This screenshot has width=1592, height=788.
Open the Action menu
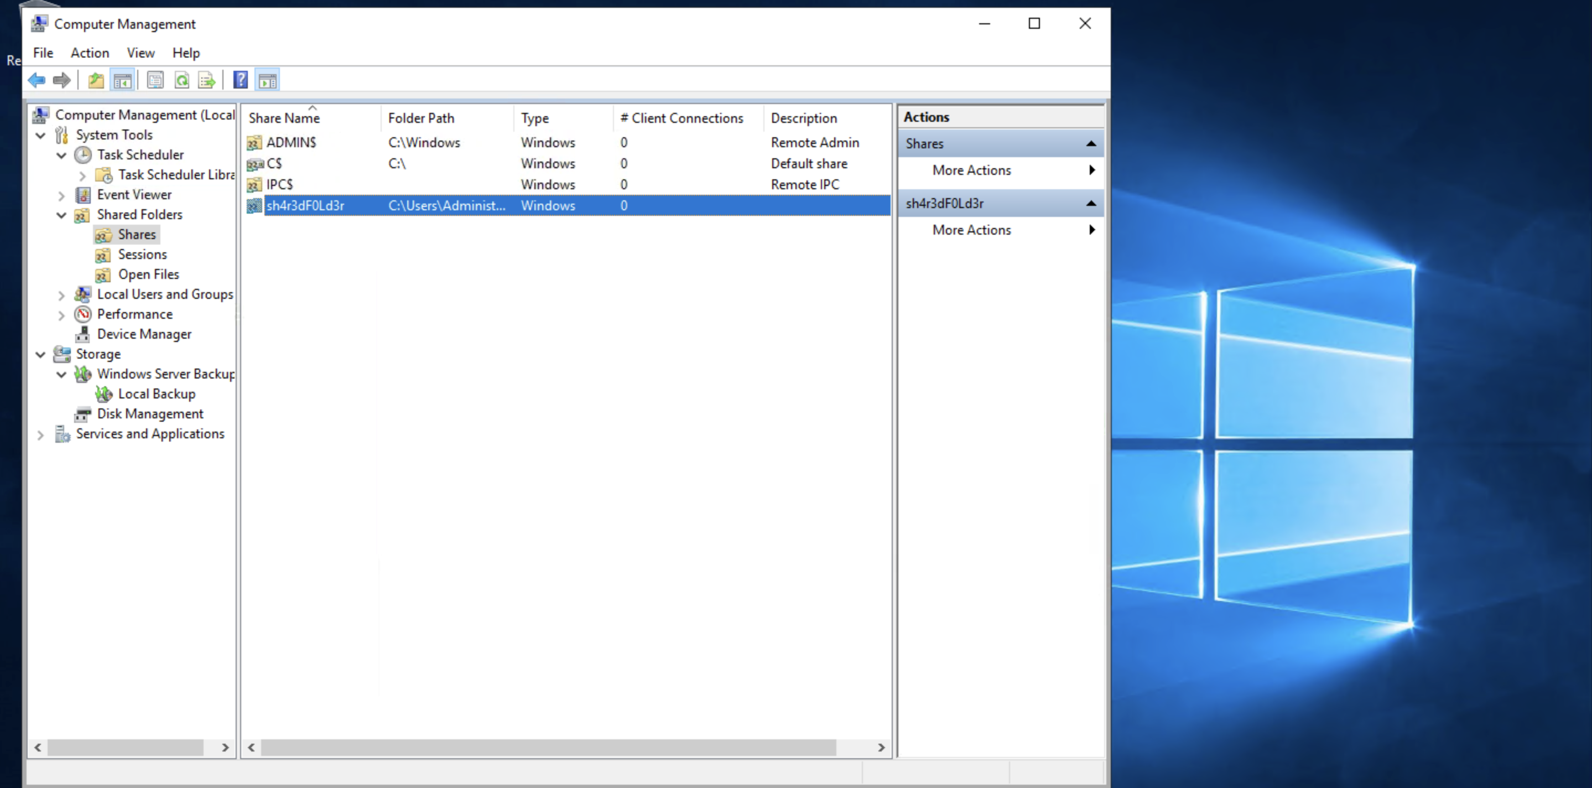90,53
